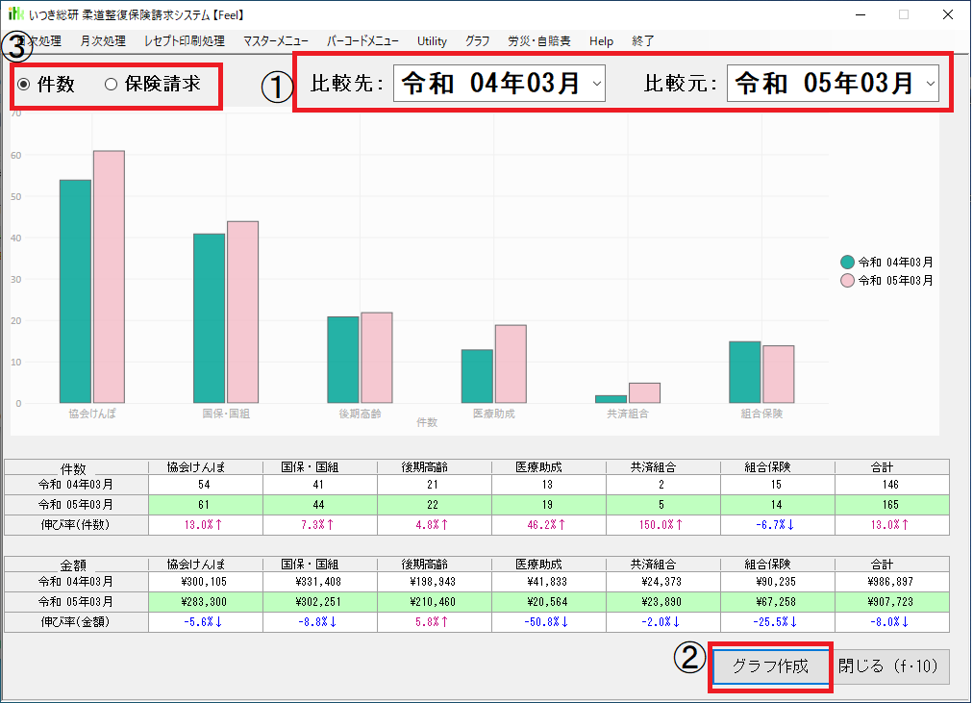The width and height of the screenshot is (973, 703).
Task: Click the application icon in the title bar
Action: click(x=16, y=14)
